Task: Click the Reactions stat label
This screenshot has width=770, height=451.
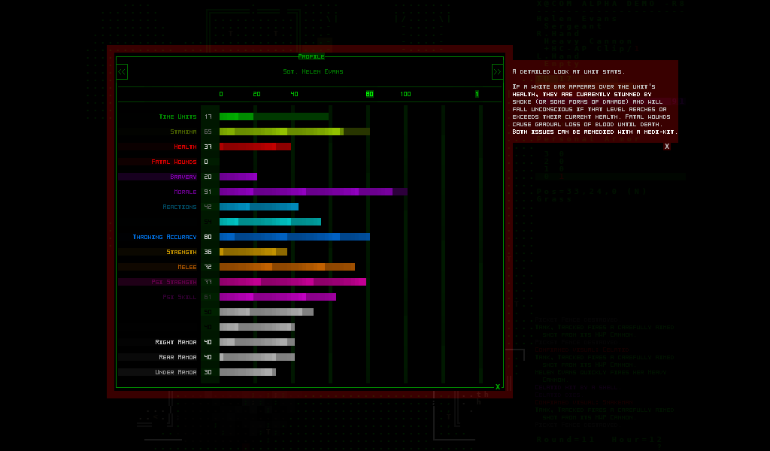Action: click(x=180, y=207)
